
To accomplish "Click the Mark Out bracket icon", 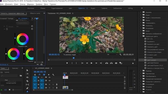I will click(x=76, y=63).
